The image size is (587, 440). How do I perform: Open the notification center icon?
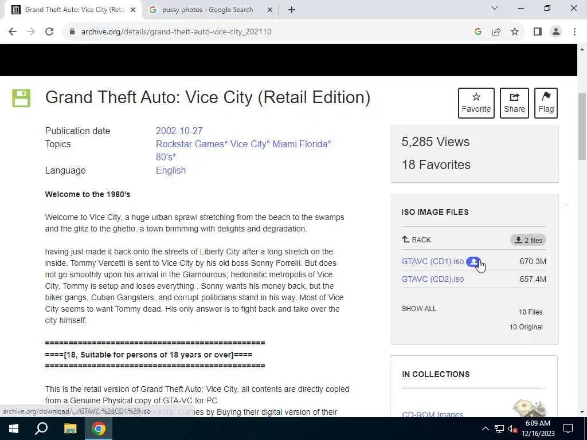568,429
